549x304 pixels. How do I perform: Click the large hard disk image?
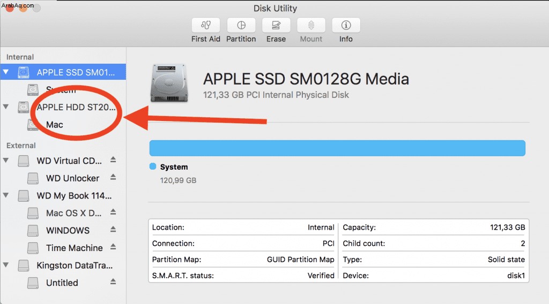click(x=169, y=83)
